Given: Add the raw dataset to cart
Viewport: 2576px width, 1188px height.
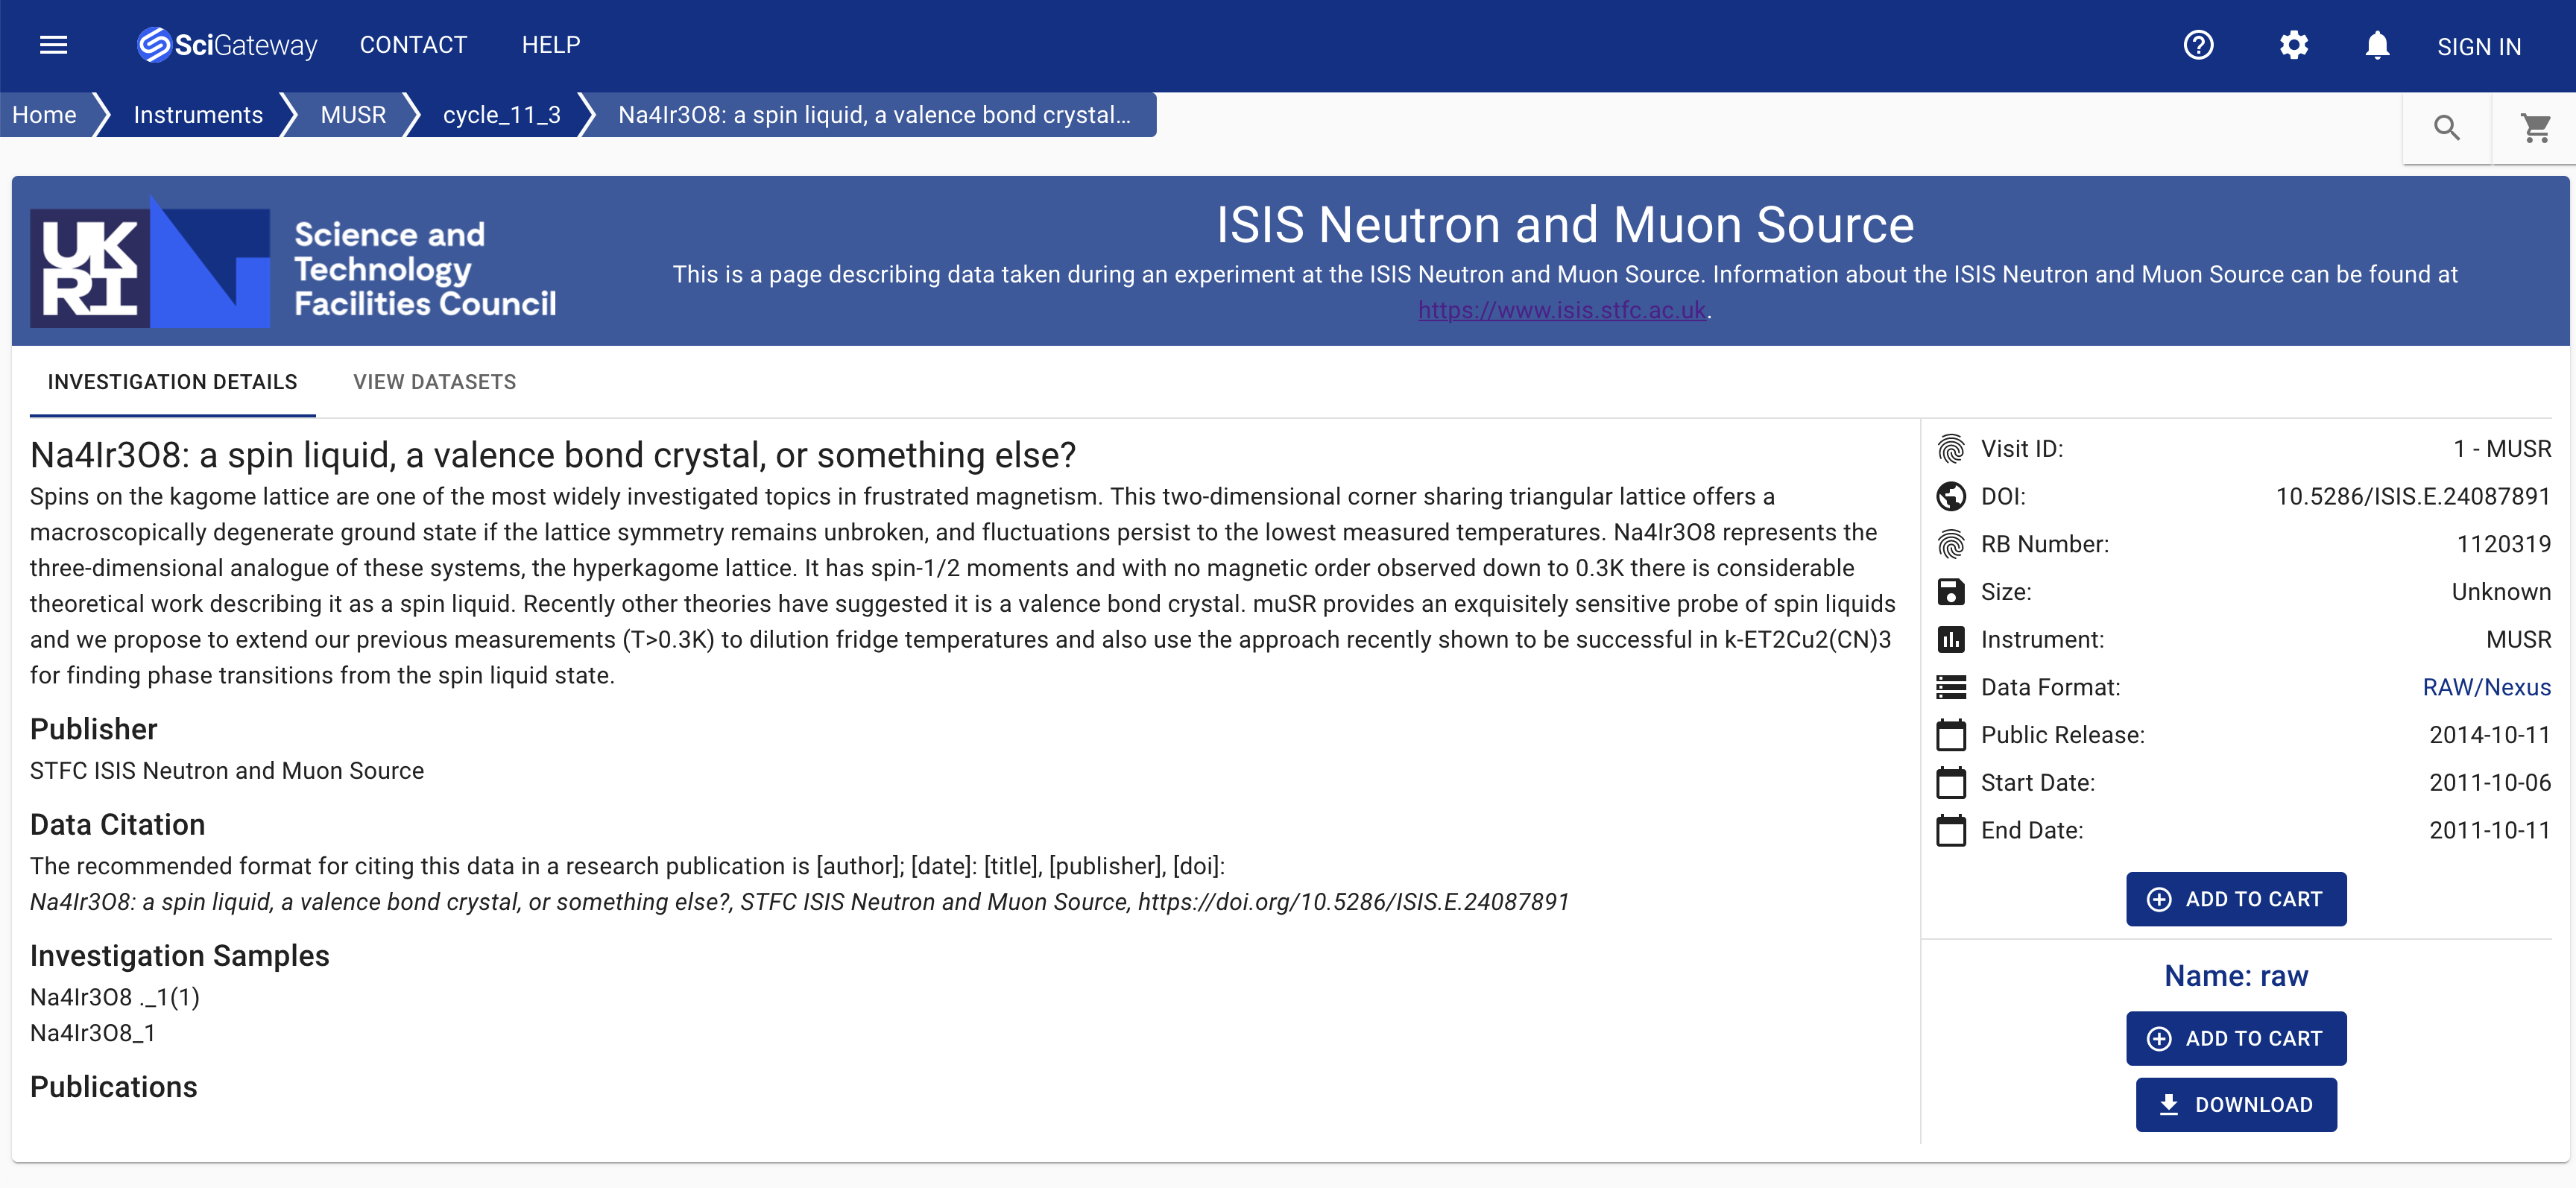Looking at the screenshot, I should tap(2235, 1038).
